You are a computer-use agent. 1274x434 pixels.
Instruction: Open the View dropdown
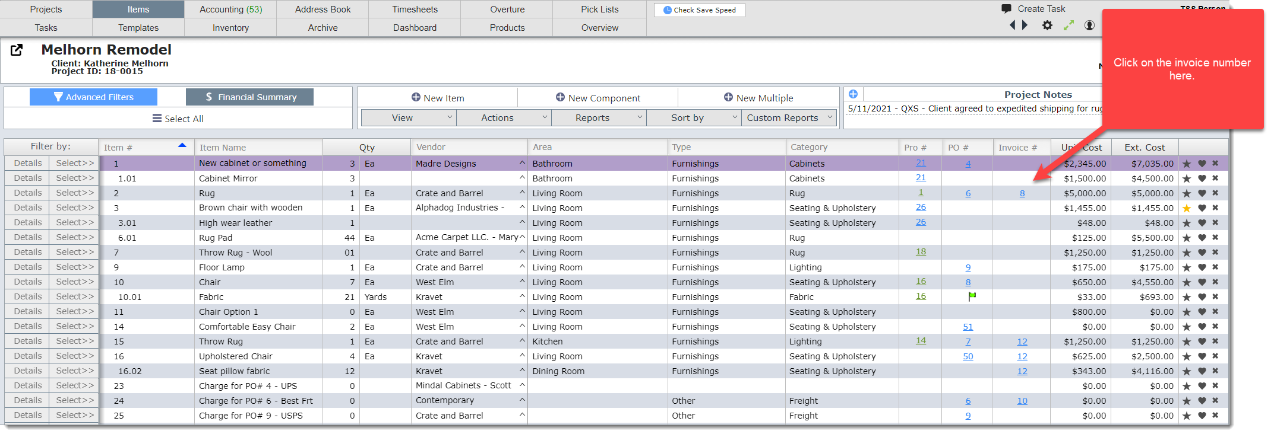tap(409, 117)
